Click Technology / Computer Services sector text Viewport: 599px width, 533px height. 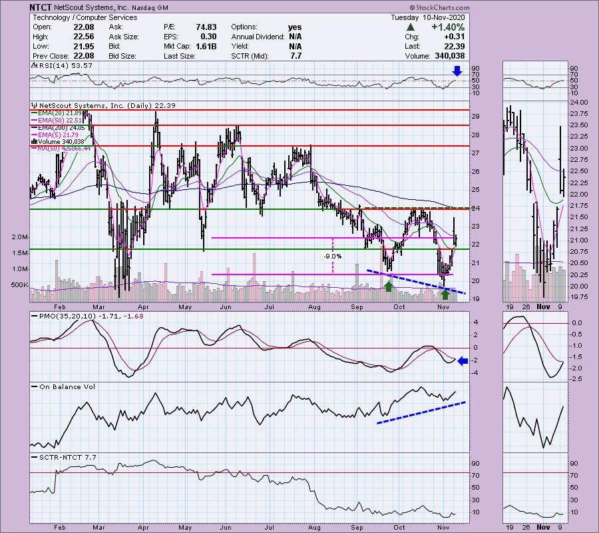point(85,17)
